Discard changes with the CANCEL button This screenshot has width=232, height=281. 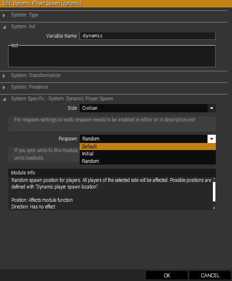click(x=210, y=276)
